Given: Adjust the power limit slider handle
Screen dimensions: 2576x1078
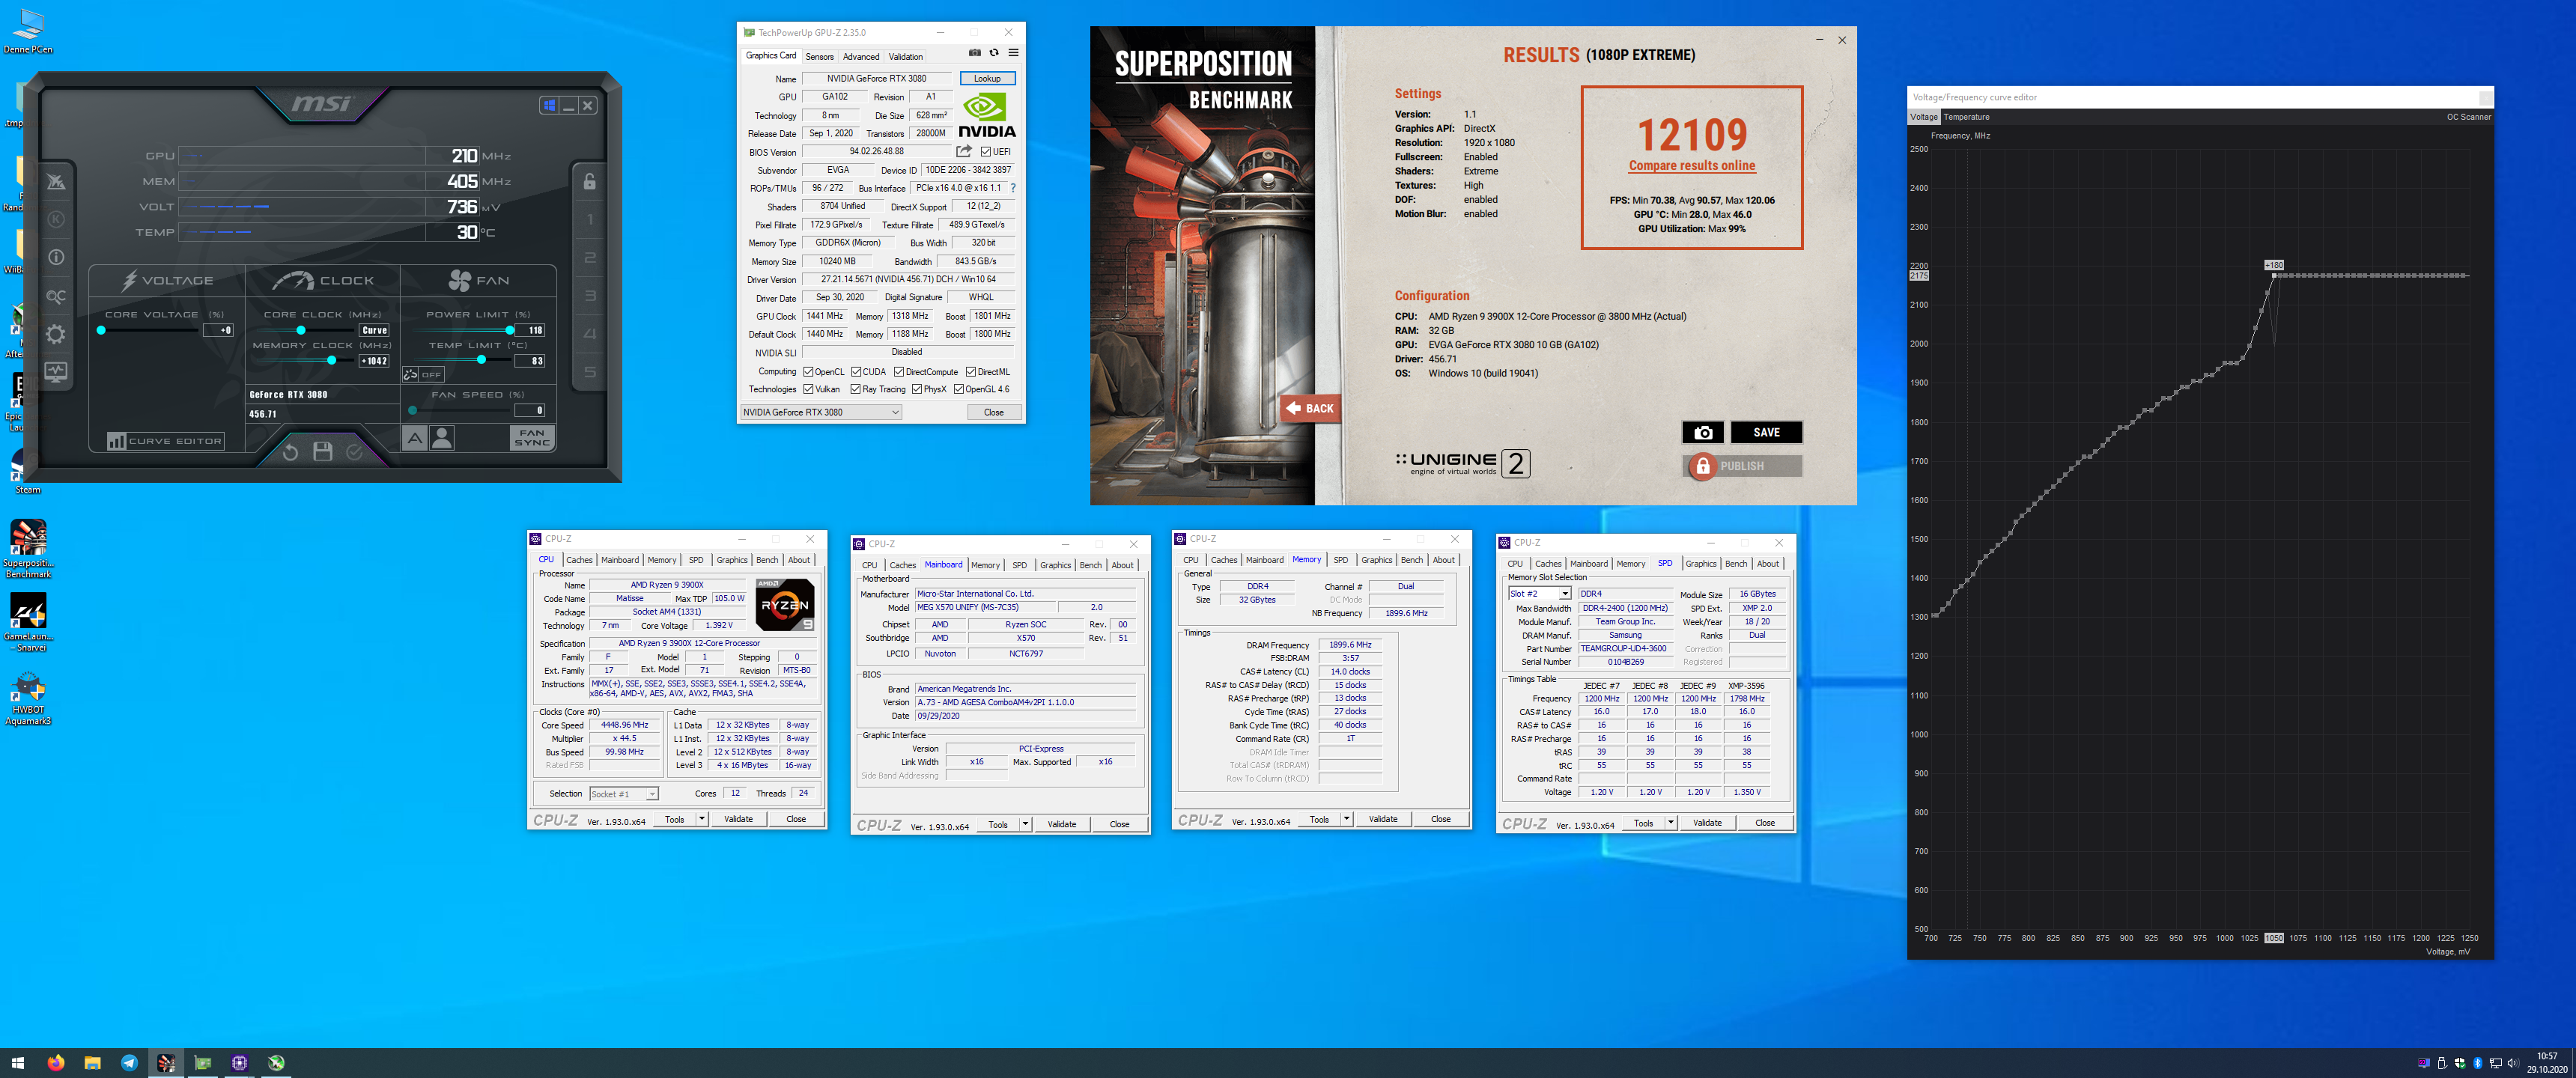Looking at the screenshot, I should [x=510, y=330].
